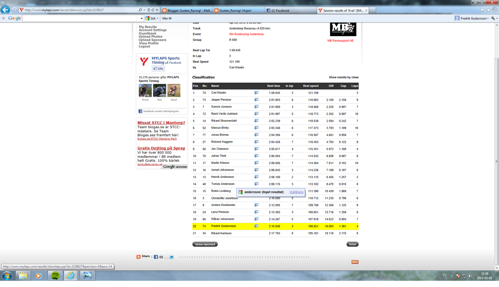Share on Facebook via the footer icon
The height and width of the screenshot is (287, 499).
tap(156, 257)
